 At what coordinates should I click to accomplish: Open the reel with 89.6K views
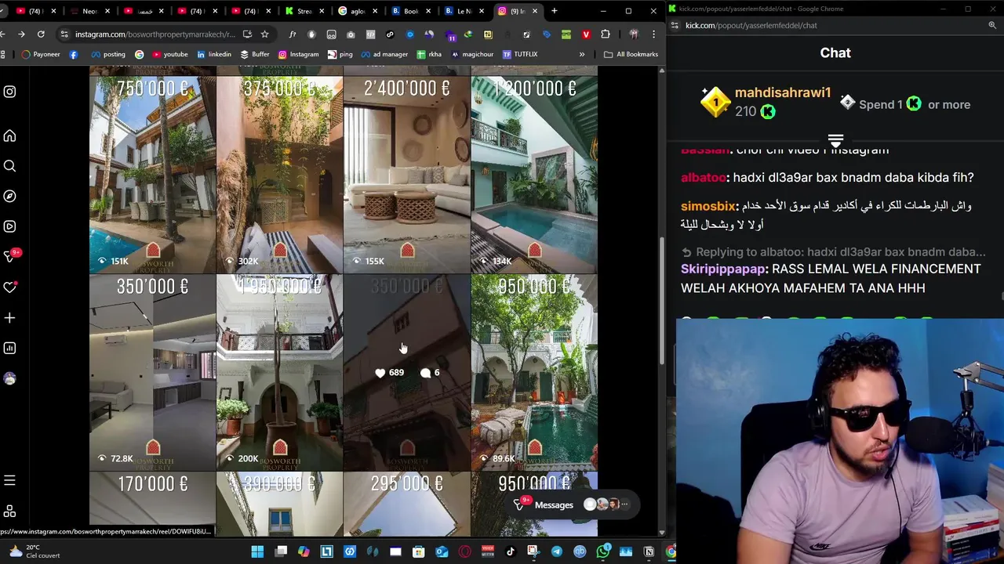point(534,372)
